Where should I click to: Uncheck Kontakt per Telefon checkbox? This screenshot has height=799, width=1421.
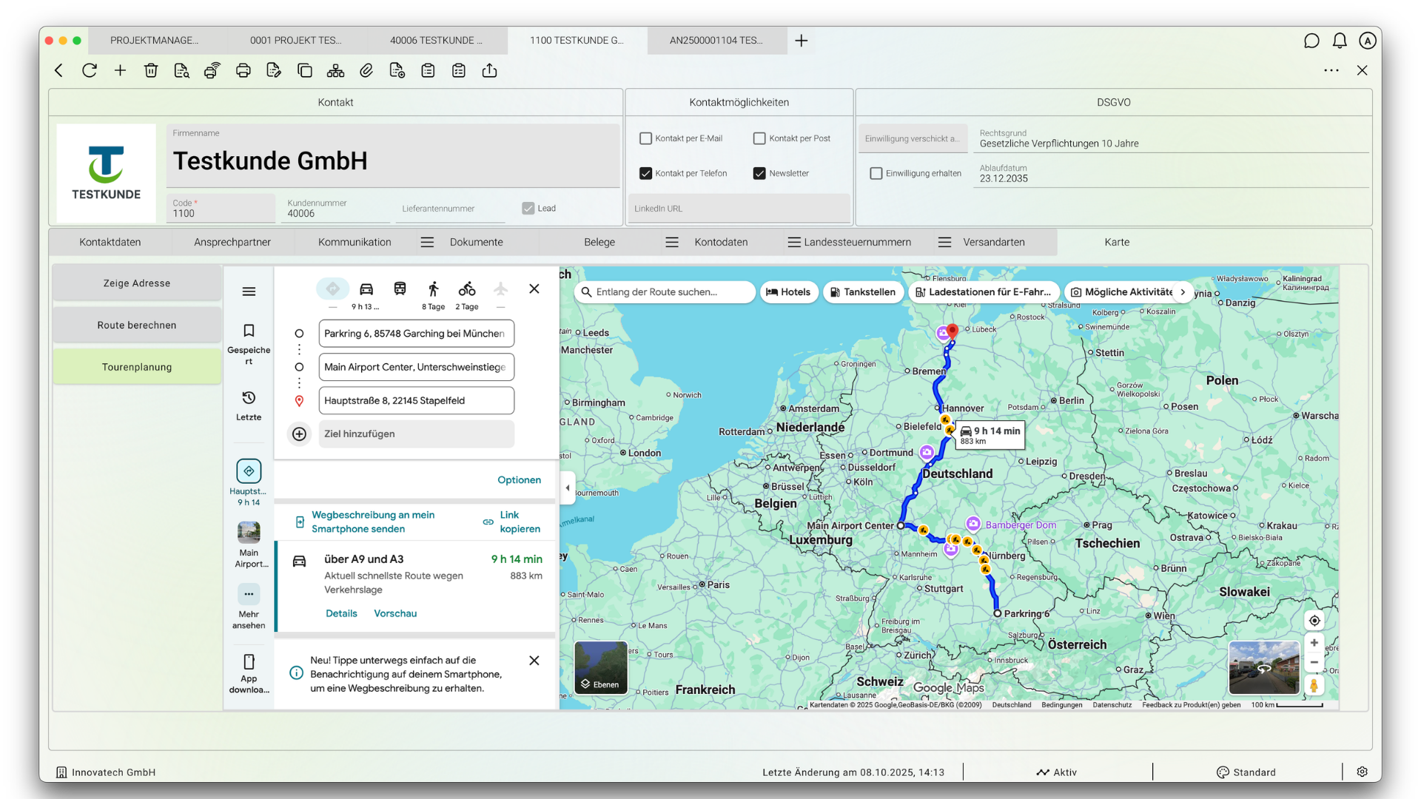(x=645, y=173)
